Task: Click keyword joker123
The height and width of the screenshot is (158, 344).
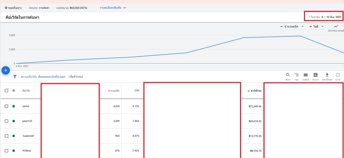Action: pyautogui.click(x=27, y=121)
